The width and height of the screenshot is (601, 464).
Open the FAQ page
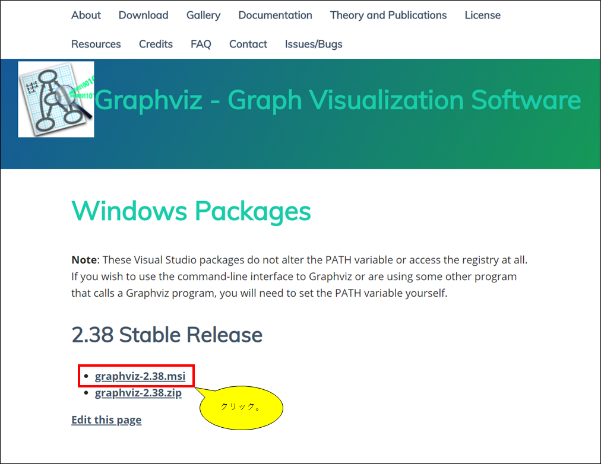pos(201,44)
